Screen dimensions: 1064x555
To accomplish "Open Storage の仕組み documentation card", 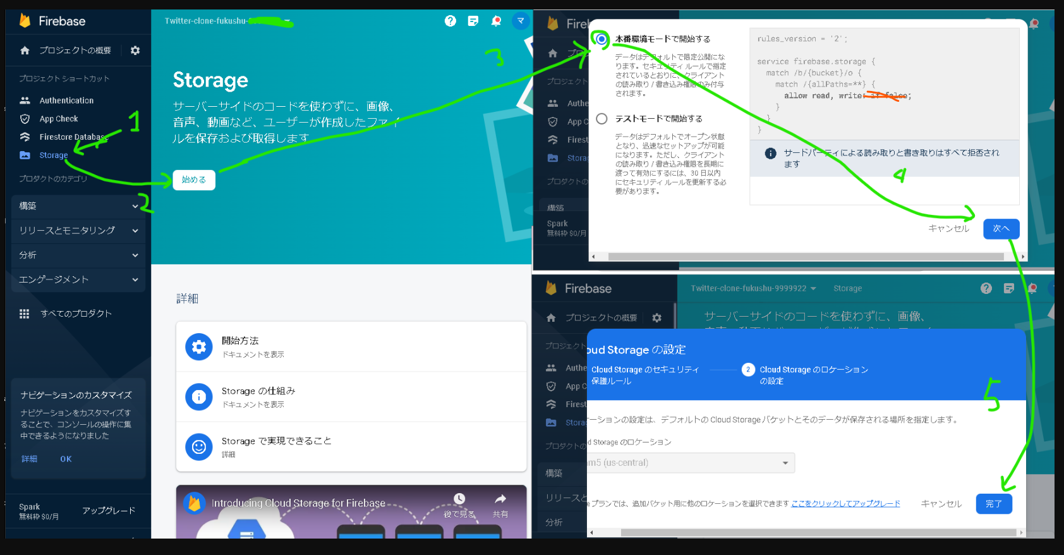I will (351, 397).
